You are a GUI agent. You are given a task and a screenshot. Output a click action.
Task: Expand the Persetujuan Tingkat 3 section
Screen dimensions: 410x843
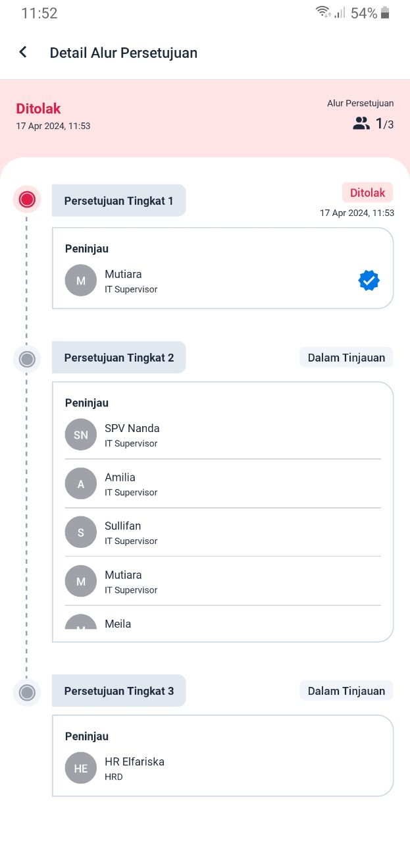[118, 690]
